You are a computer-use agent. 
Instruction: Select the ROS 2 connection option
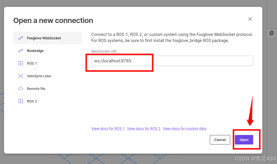[48, 101]
